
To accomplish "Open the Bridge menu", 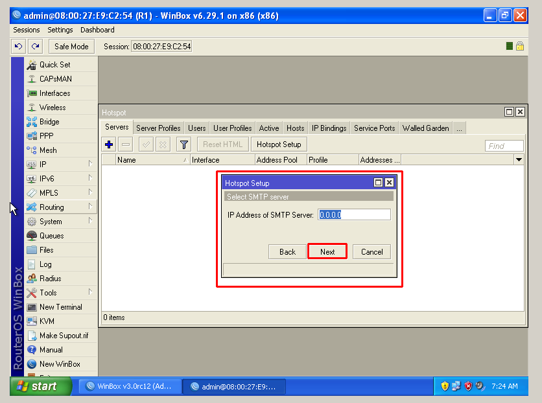I will [x=61, y=122].
